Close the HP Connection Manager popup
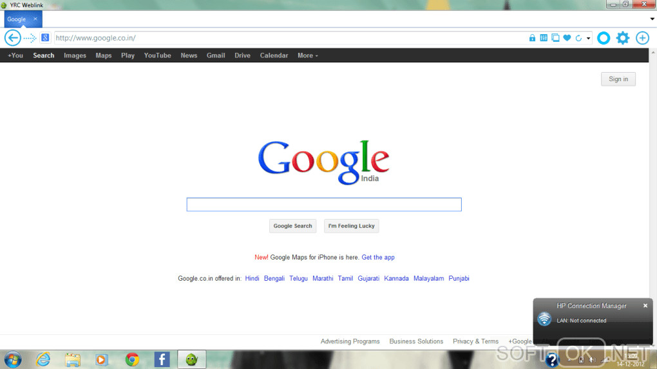Image resolution: width=657 pixels, height=369 pixels. pyautogui.click(x=645, y=306)
